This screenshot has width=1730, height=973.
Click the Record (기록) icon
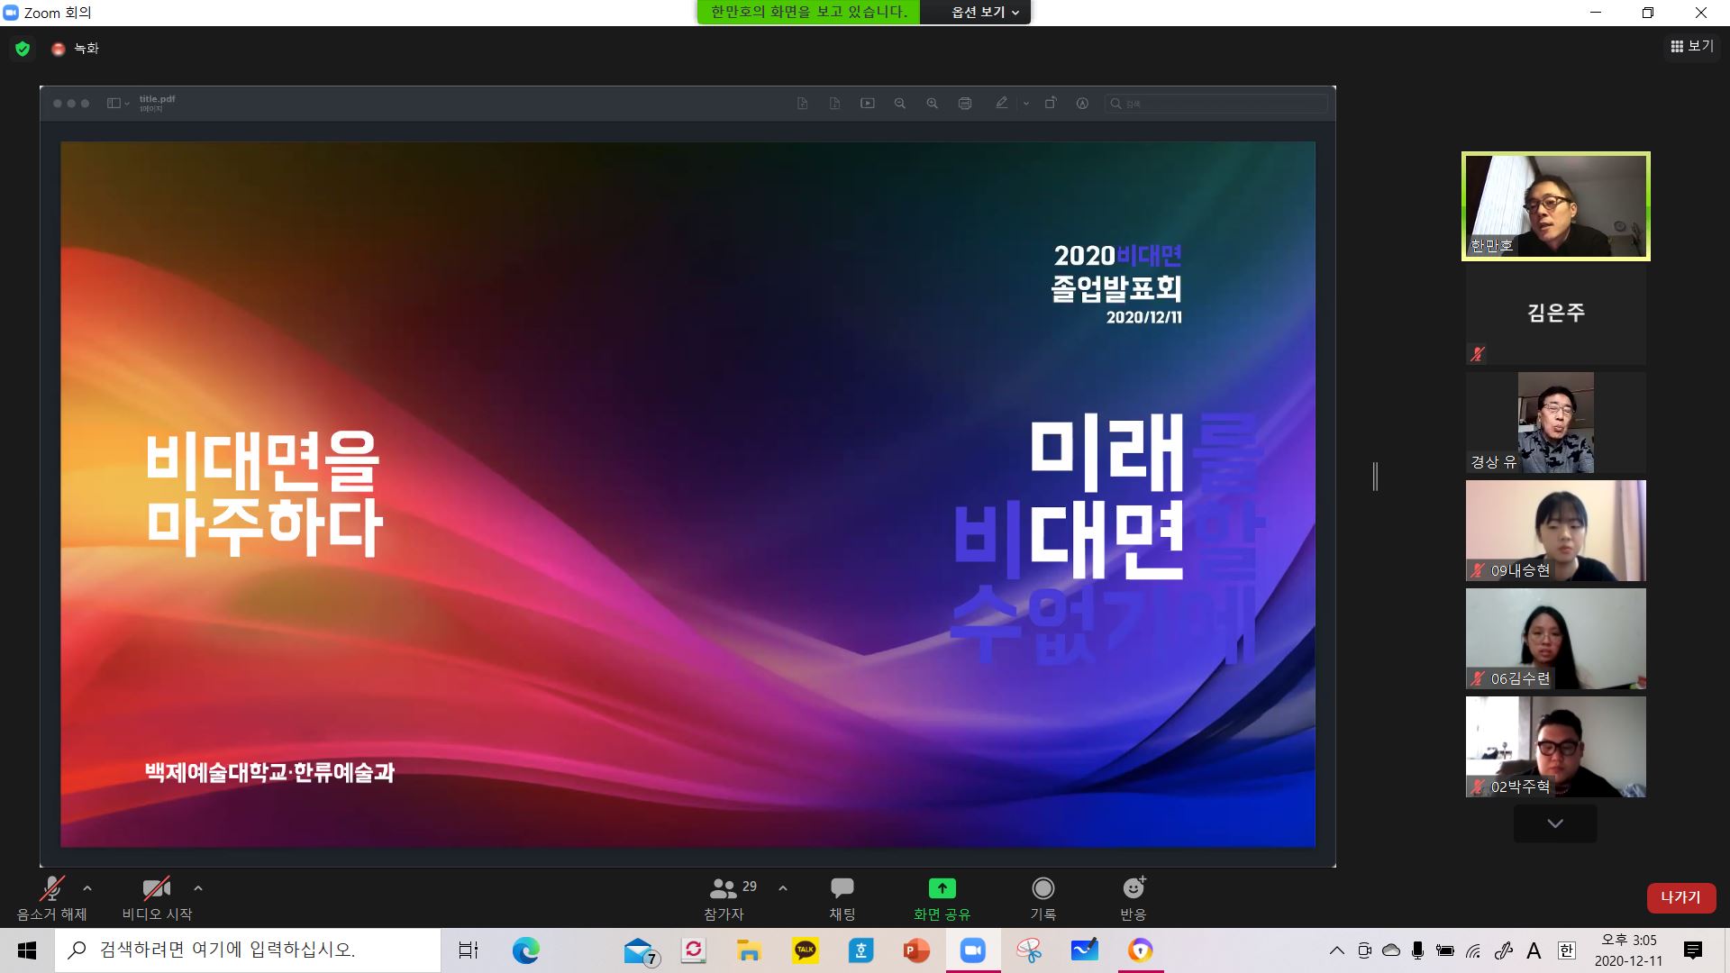1043,889
